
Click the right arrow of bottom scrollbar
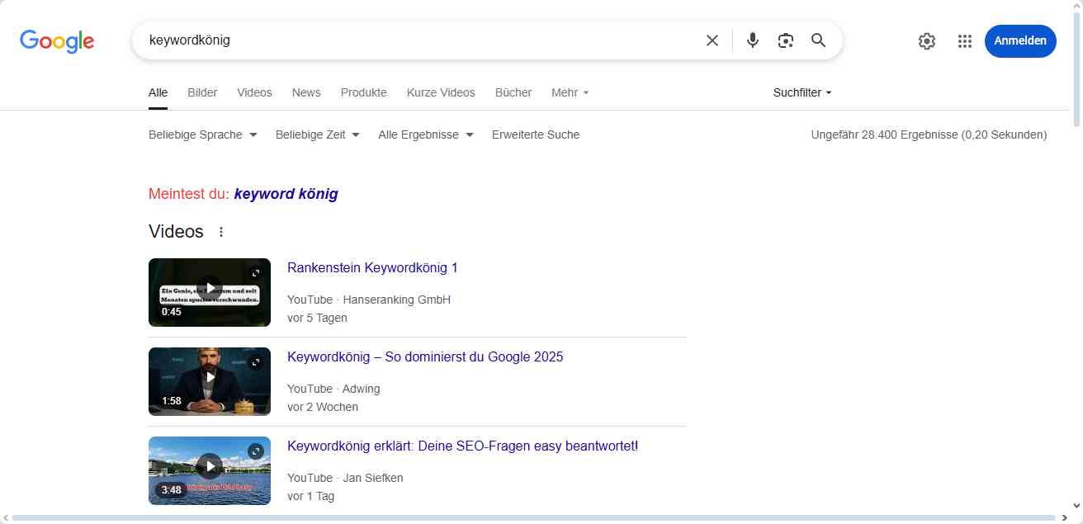click(1066, 518)
